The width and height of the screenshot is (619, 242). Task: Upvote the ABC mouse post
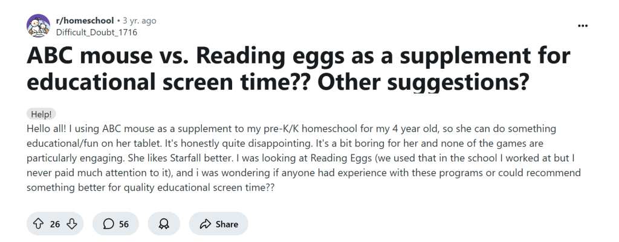pyautogui.click(x=38, y=224)
